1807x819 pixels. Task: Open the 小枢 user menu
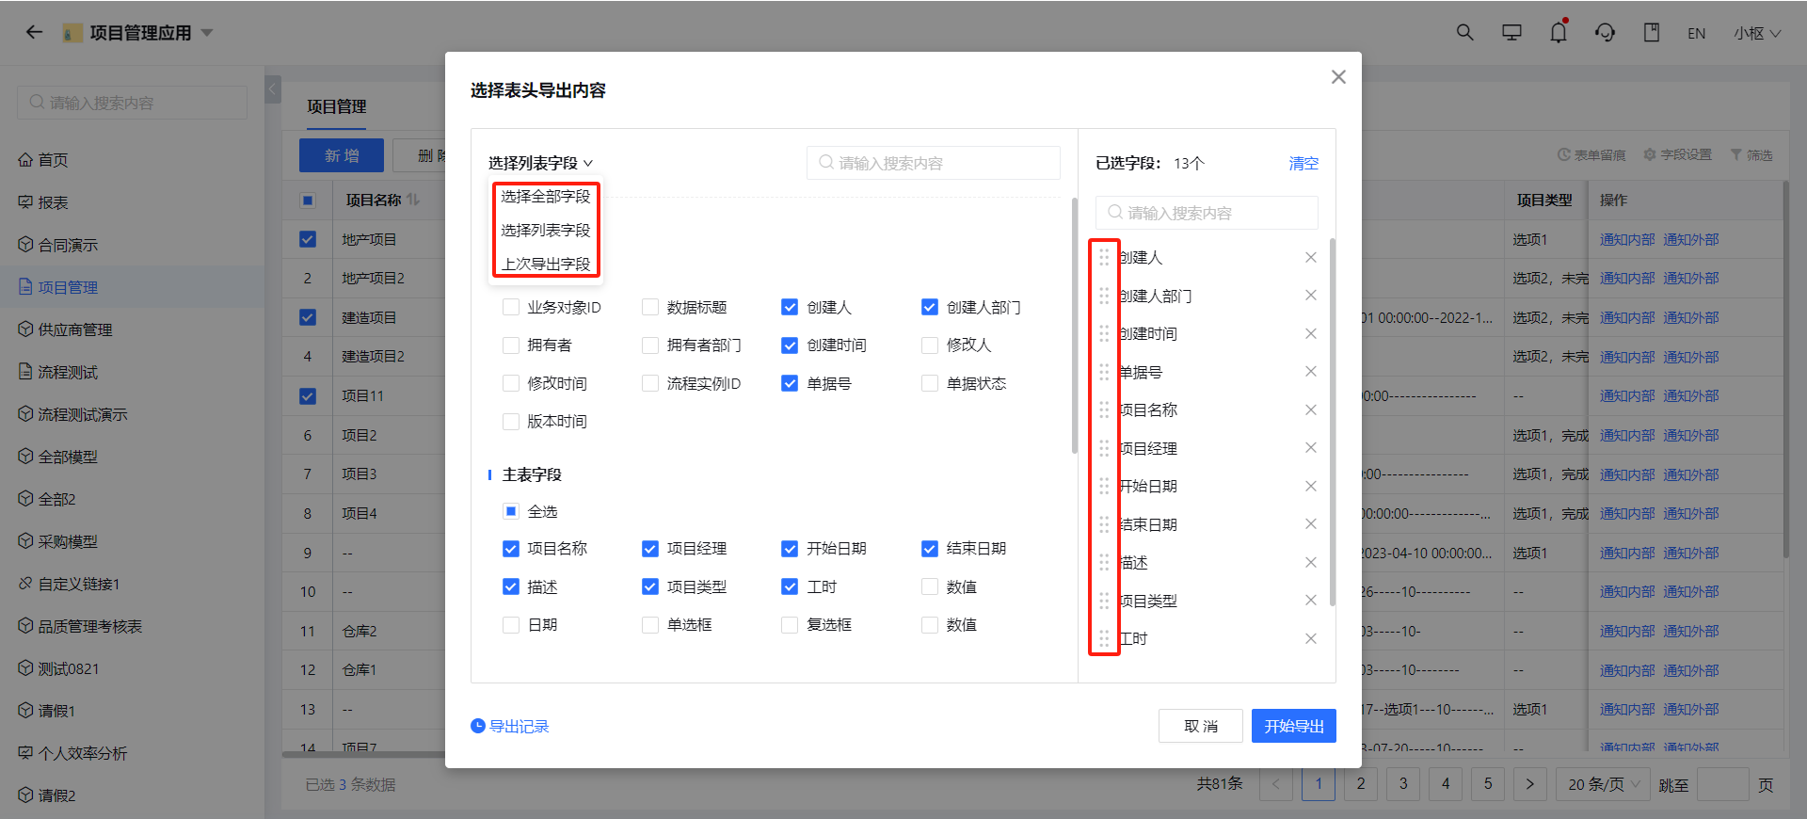(x=1757, y=33)
